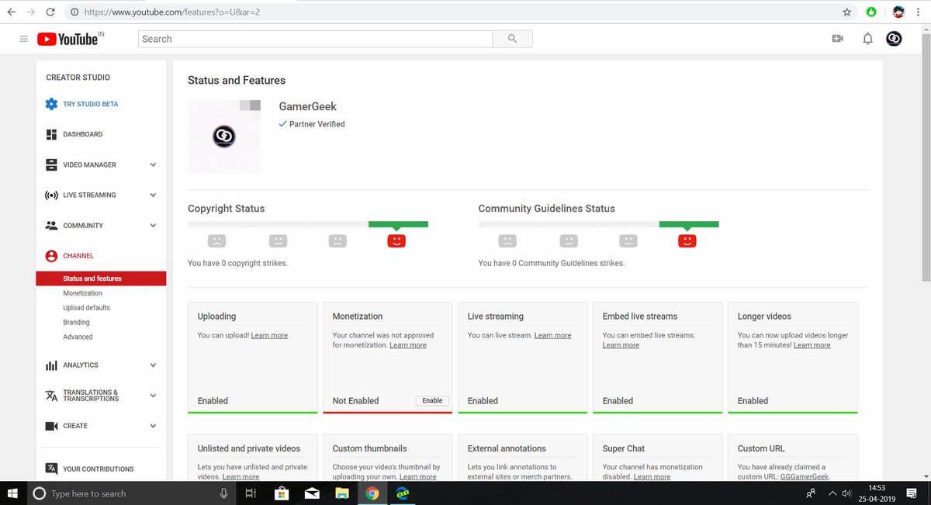Viewport: 931px width, 505px height.
Task: Expand the Analytics section
Action: pyautogui.click(x=153, y=365)
